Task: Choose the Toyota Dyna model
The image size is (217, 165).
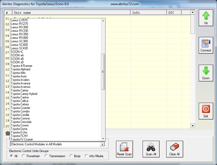Action: tap(56, 129)
